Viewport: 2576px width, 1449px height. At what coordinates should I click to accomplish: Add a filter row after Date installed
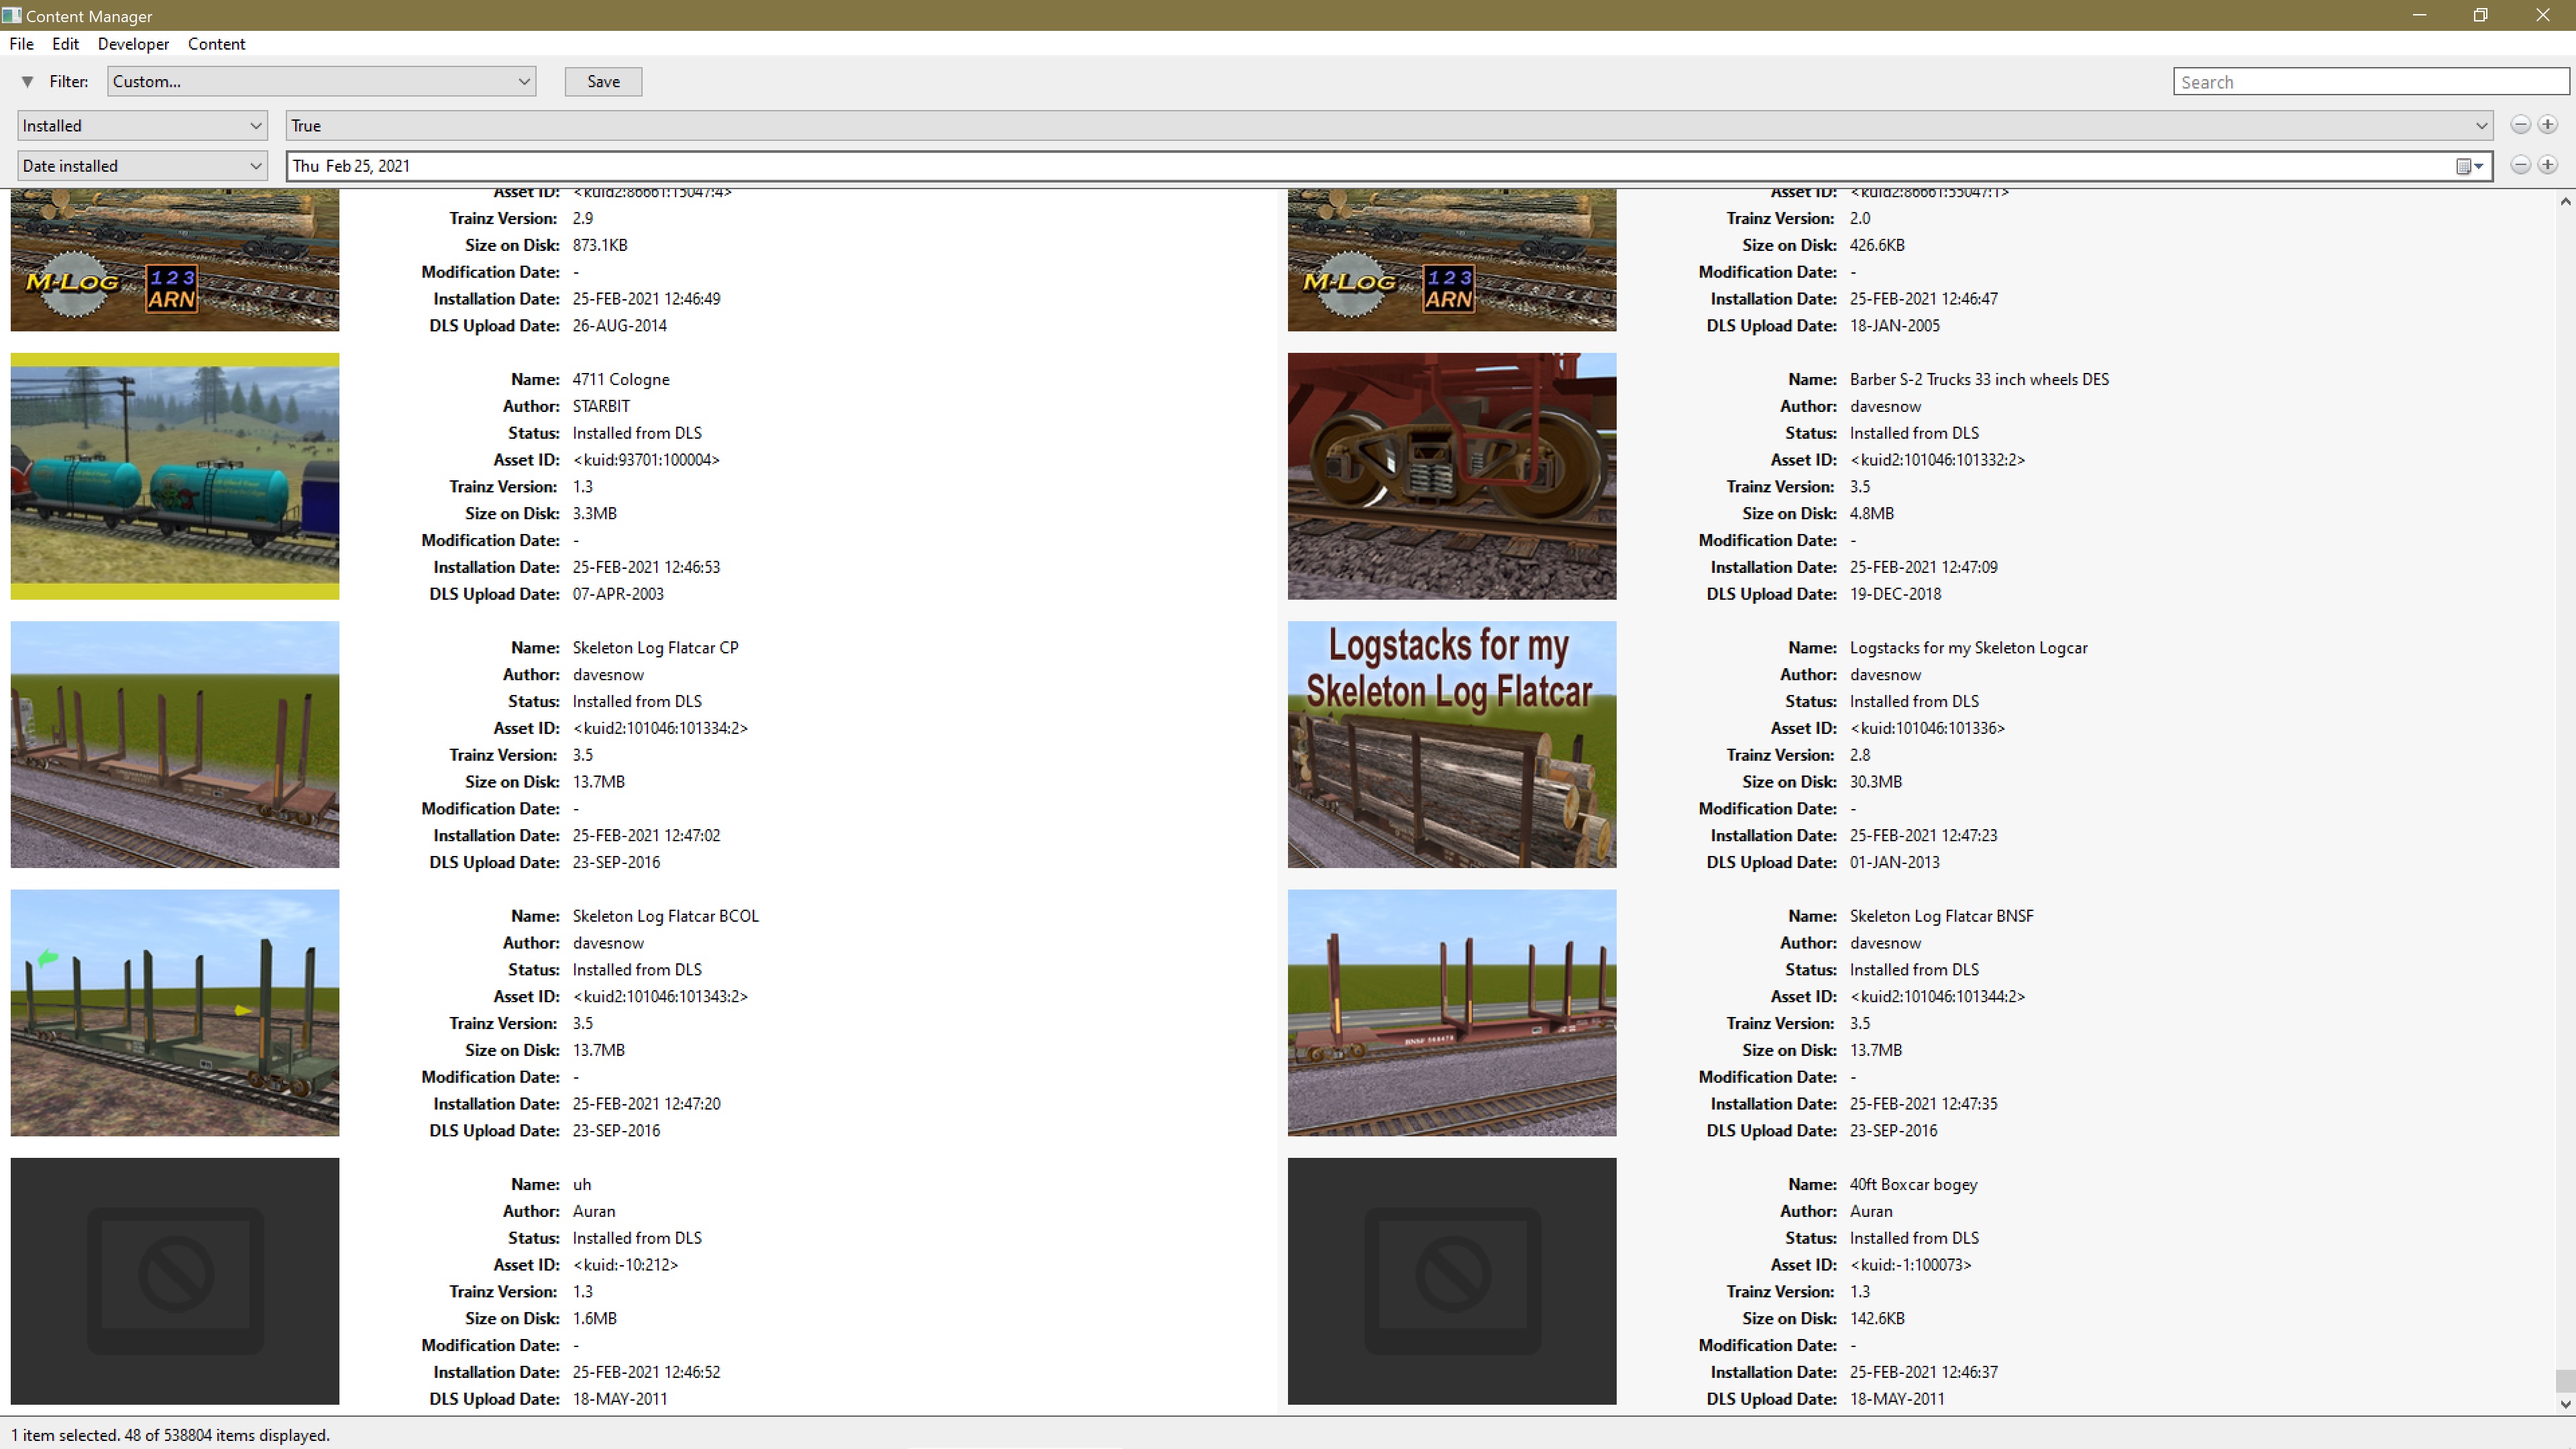(x=2547, y=165)
